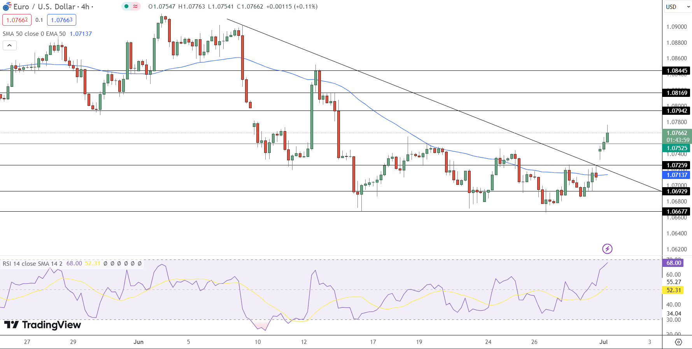Click the 34.04 RSI scale value
The width and height of the screenshot is (692, 349).
click(674, 314)
